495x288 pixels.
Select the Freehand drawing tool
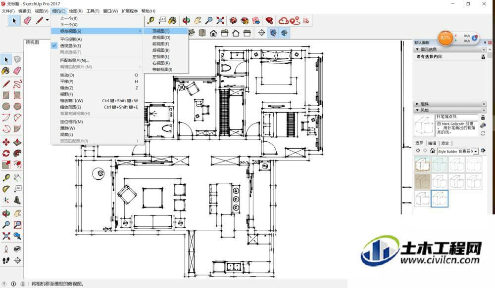click(x=17, y=84)
